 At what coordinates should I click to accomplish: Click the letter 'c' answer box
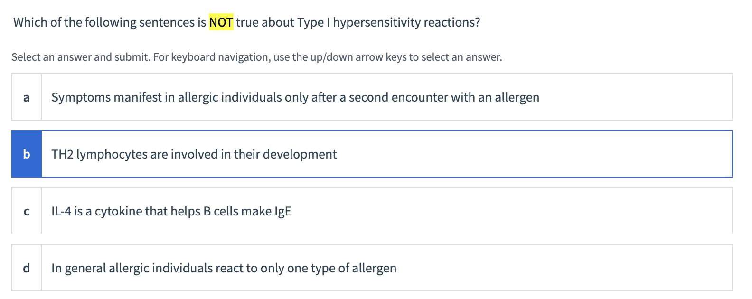click(x=27, y=211)
